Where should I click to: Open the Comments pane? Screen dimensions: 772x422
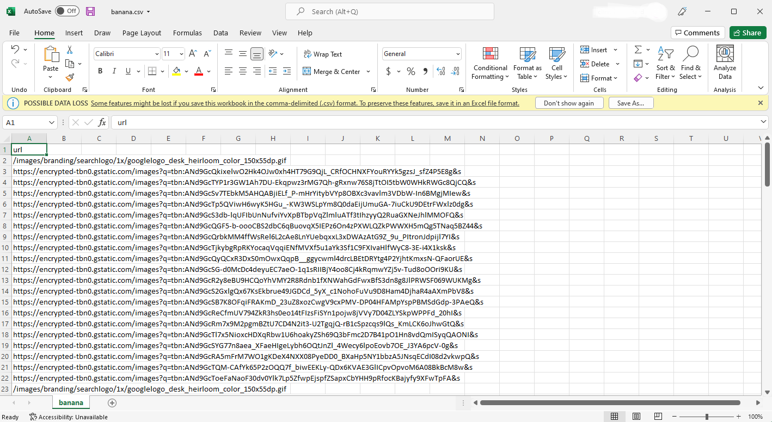point(697,33)
